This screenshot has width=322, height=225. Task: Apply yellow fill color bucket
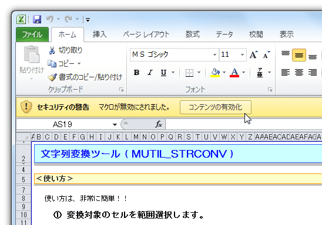[215, 73]
